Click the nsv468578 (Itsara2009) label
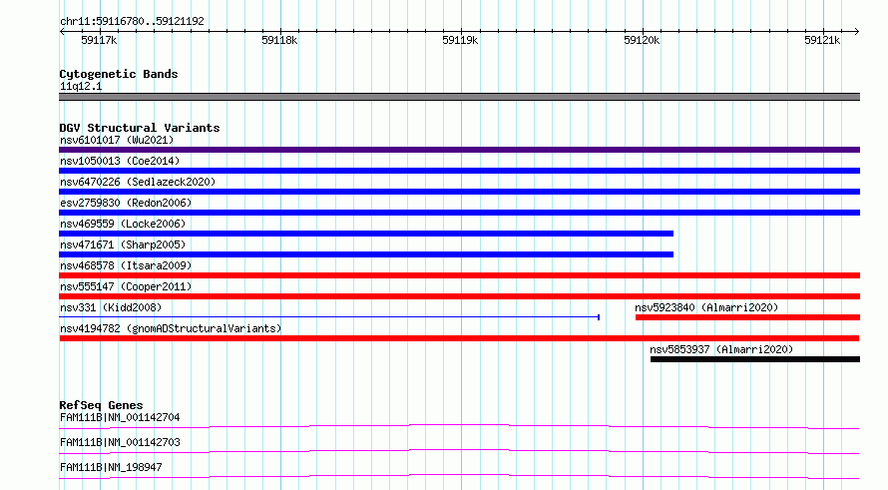Image resolution: width=888 pixels, height=490 pixels. (x=126, y=265)
